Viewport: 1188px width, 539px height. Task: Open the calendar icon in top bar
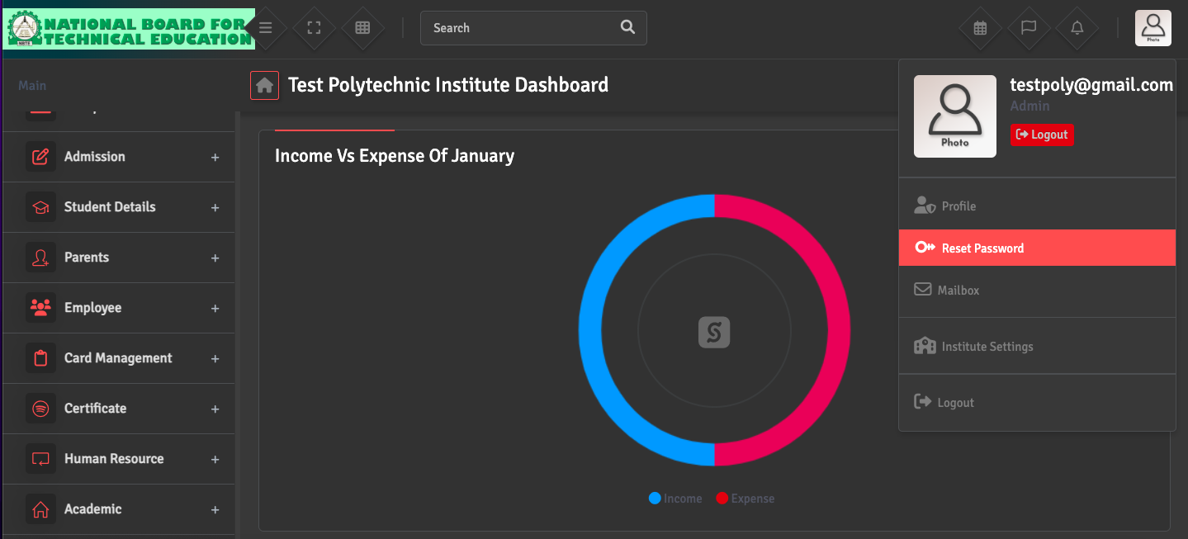click(x=980, y=28)
